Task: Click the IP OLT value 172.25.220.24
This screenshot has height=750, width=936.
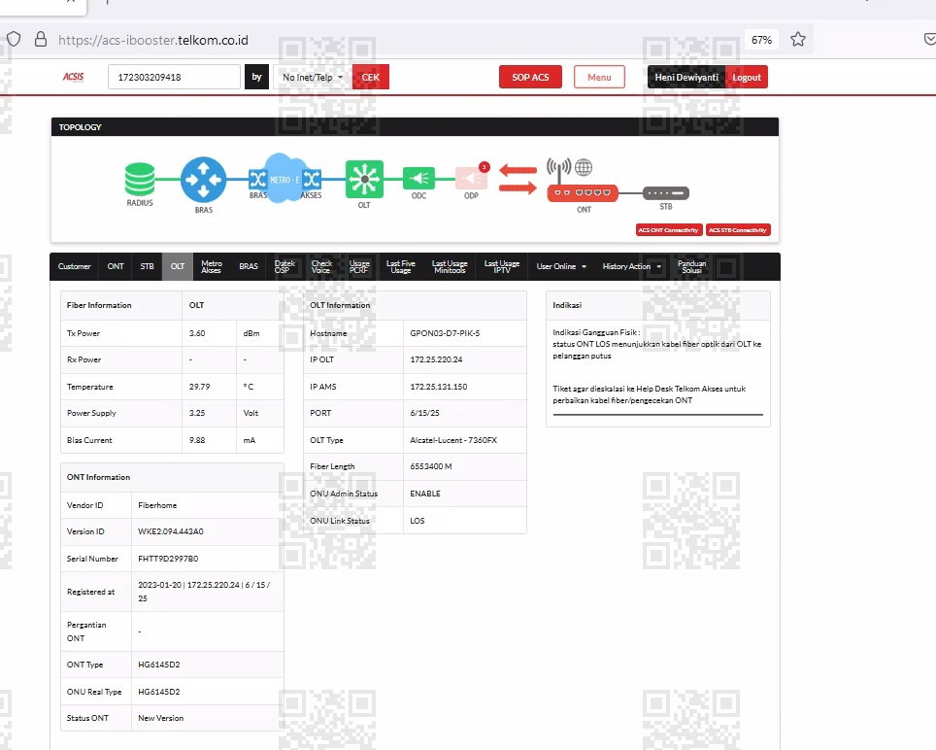Action: pyautogui.click(x=436, y=359)
